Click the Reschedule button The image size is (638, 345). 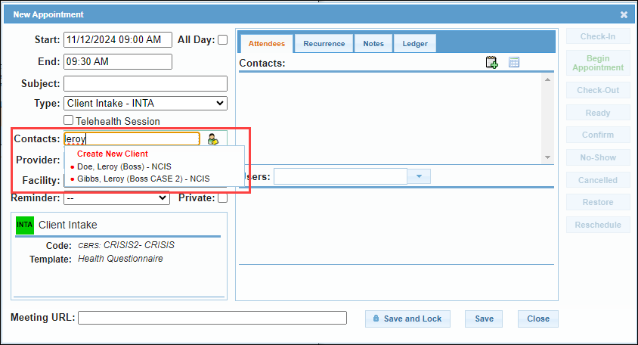click(598, 225)
